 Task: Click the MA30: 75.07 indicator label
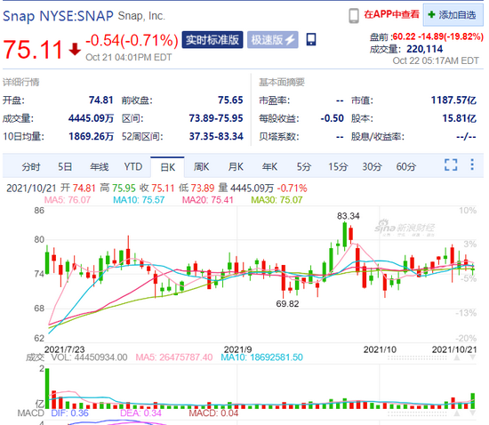point(277,200)
